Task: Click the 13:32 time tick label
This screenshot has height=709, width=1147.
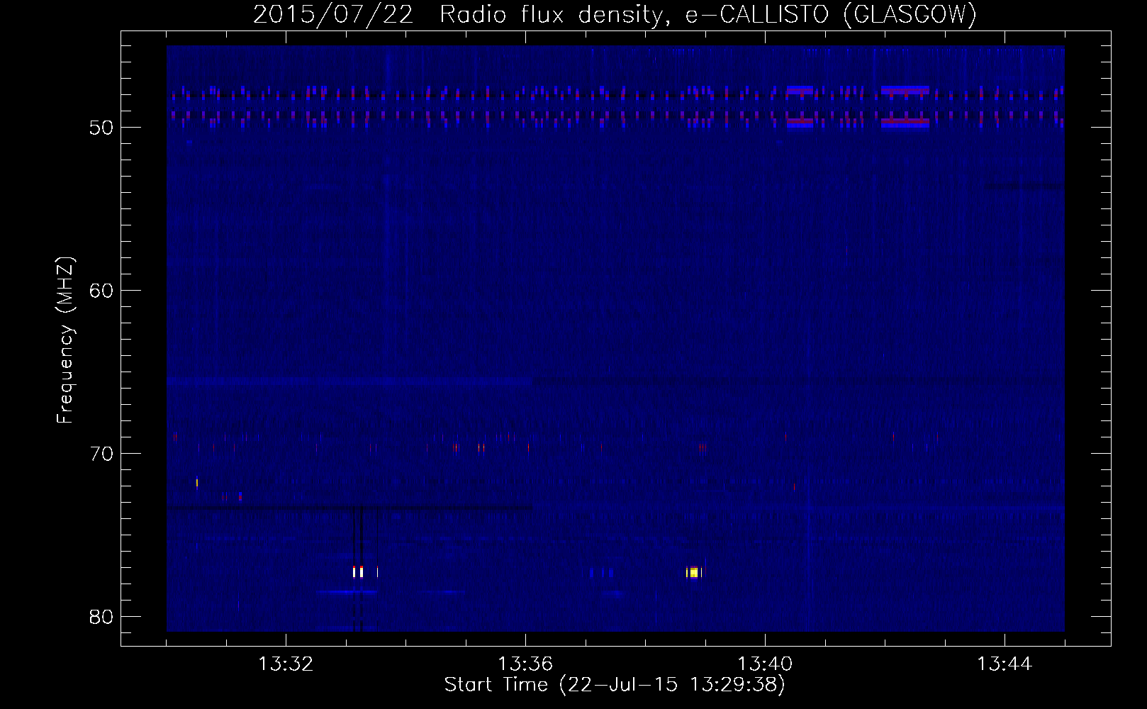Action: click(286, 664)
